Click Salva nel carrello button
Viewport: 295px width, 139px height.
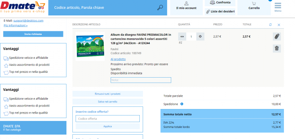108,101
